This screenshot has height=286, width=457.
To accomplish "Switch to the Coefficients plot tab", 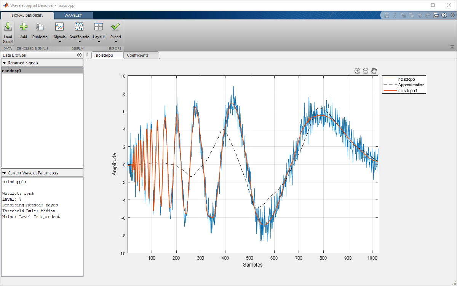I will click(137, 55).
